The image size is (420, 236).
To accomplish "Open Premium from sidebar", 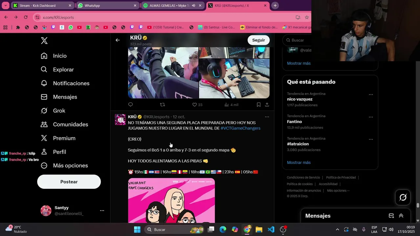I will (x=58, y=138).
